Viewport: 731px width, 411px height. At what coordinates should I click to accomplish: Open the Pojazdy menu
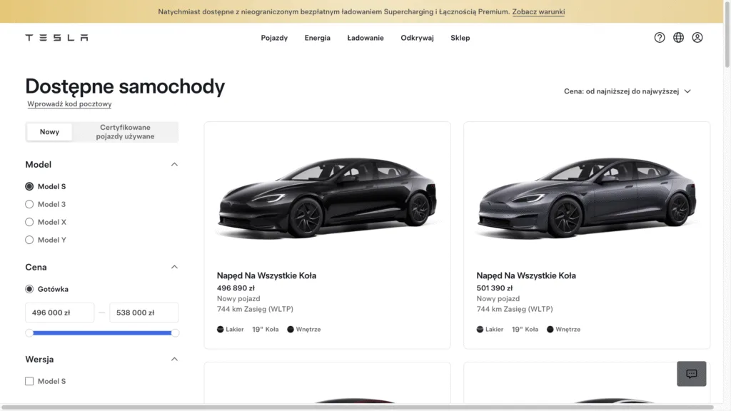(274, 38)
